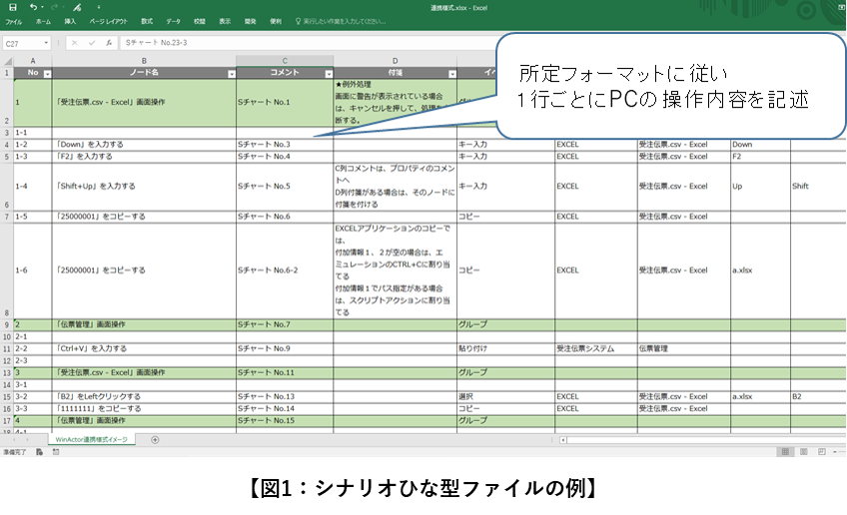Screen dimensions: 847x515
Task: Expand the Name Box dropdown arrow
Action: pos(46,43)
